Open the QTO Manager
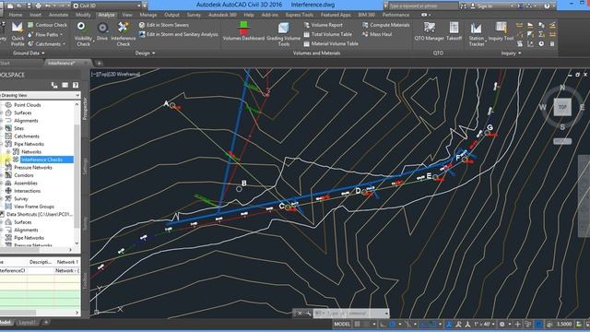 pyautogui.click(x=429, y=31)
